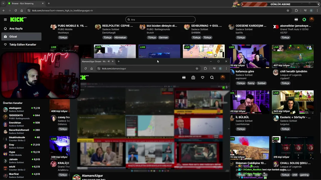Open the heart icon in the front Kick header
Image resolution: width=321 pixels, height=180 pixels.
tap(203, 77)
